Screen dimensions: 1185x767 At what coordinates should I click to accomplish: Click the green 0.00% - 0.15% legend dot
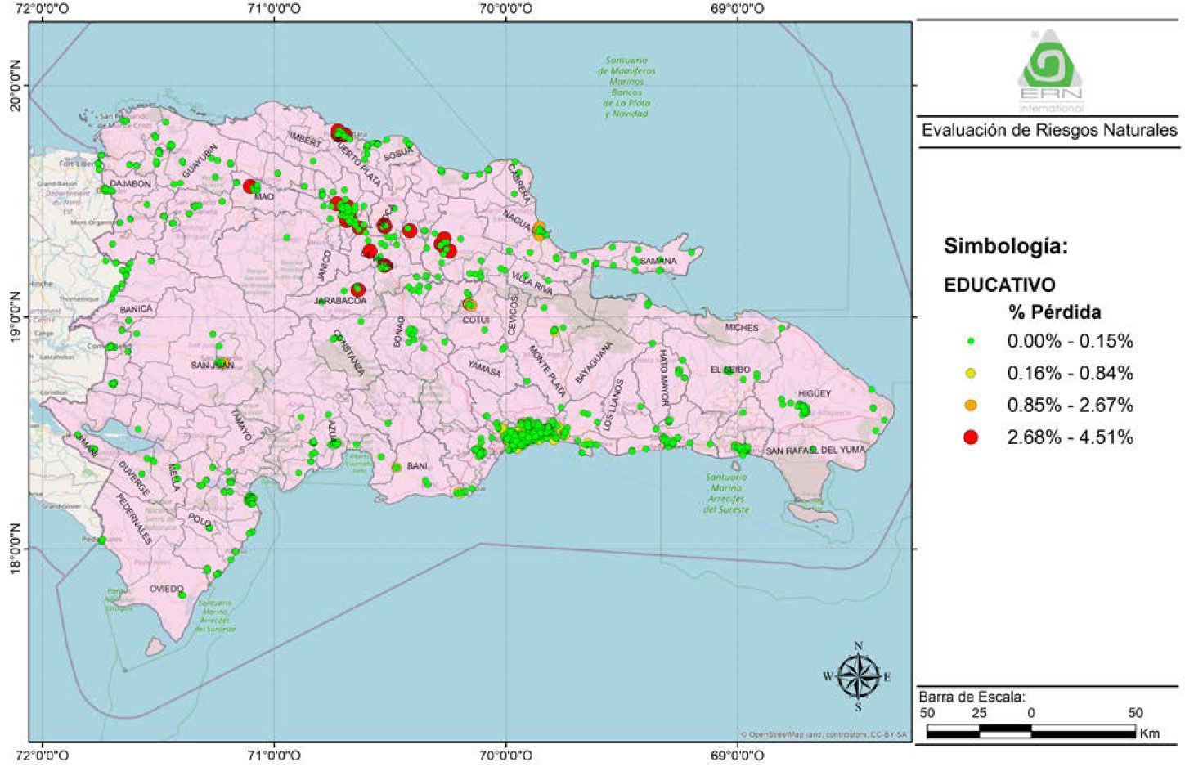(971, 341)
